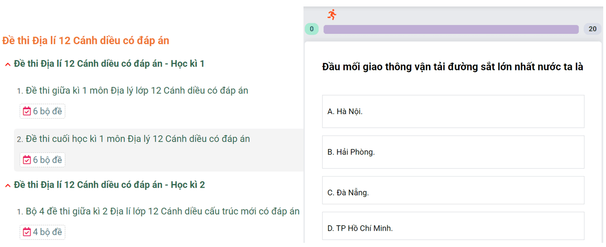Click the Học kì 2 section title text
Image resolution: width=606 pixels, height=247 pixels.
tap(109, 184)
